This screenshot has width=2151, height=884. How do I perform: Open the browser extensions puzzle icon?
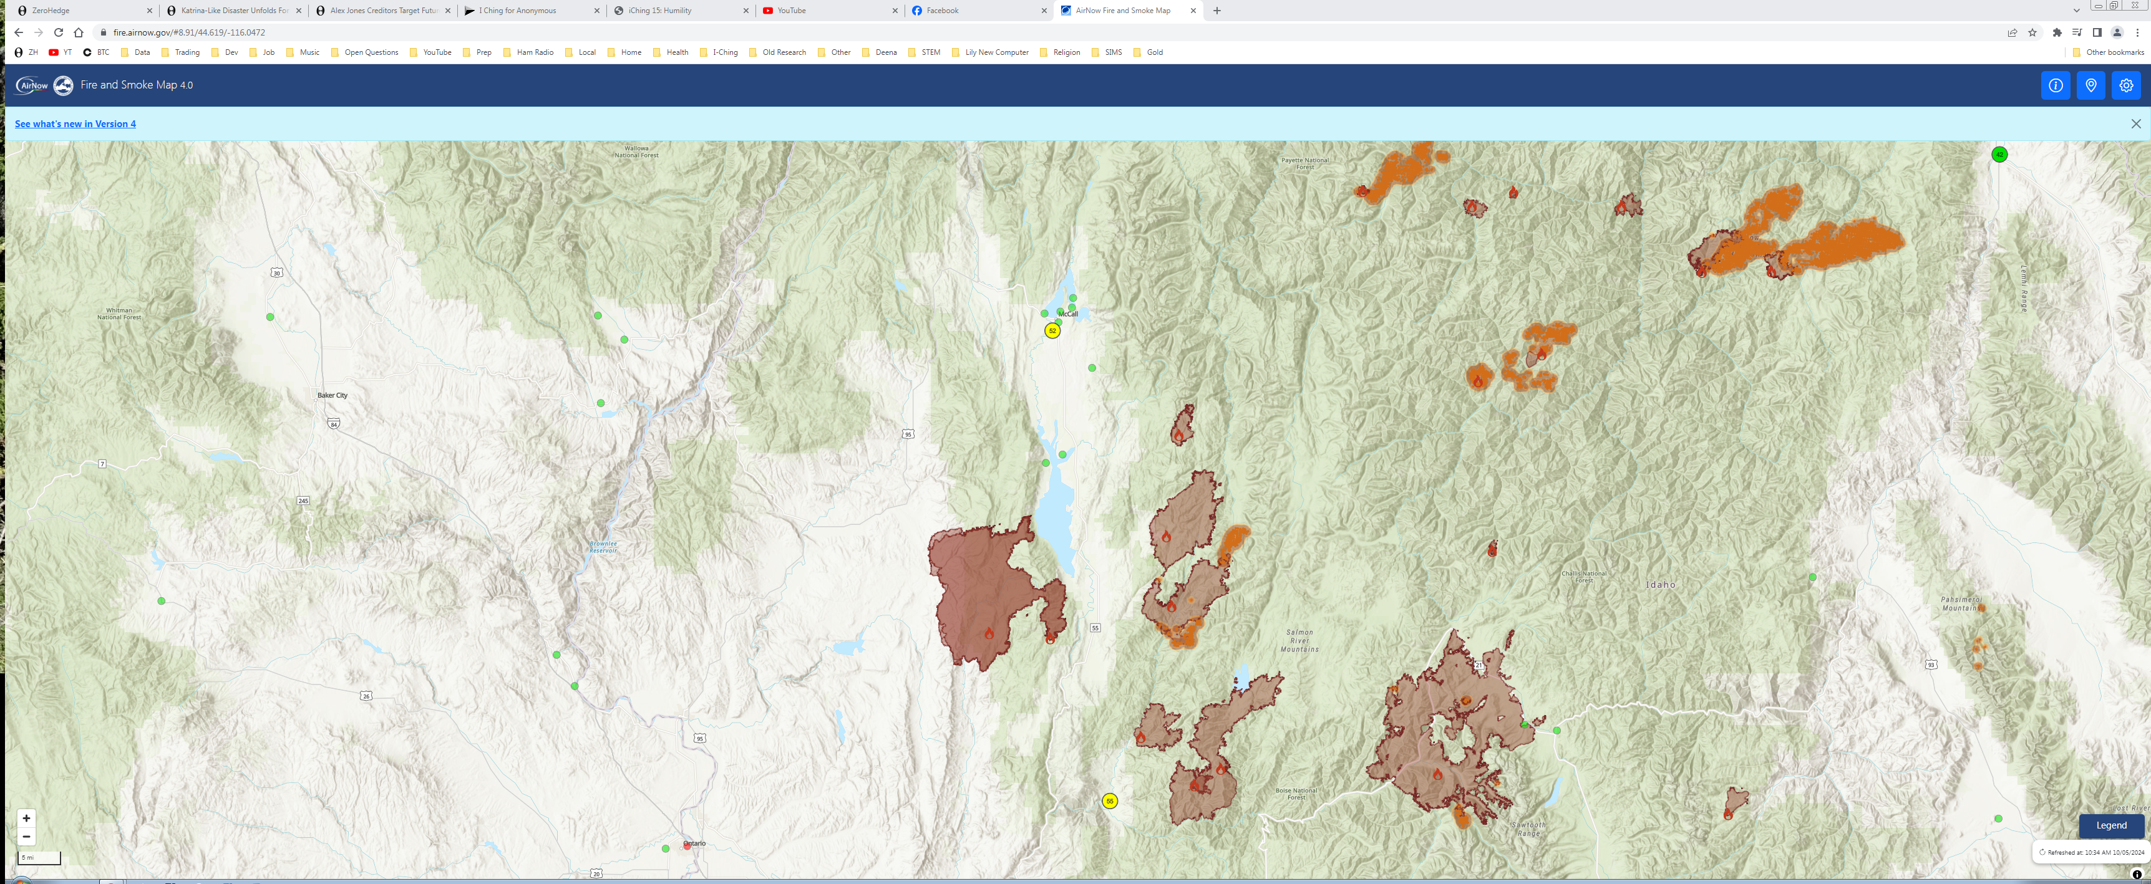tap(2057, 32)
